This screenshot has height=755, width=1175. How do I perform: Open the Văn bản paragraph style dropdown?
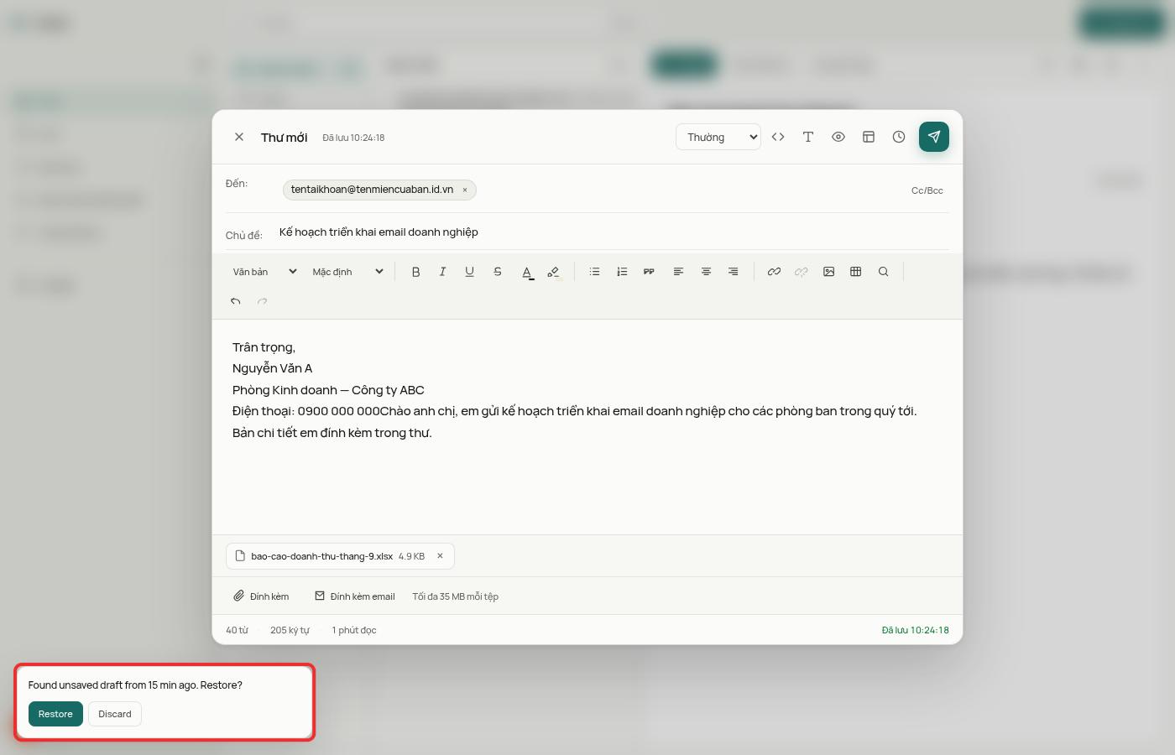coord(264,272)
